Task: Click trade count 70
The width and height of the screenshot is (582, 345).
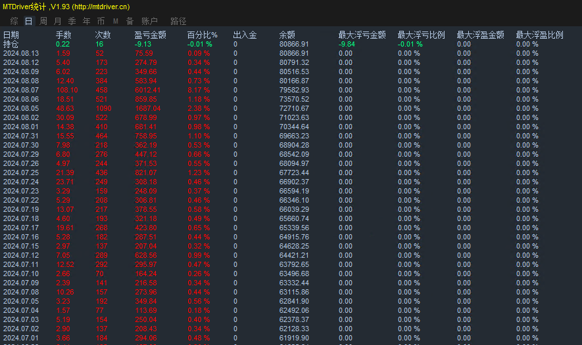Action: (x=99, y=274)
